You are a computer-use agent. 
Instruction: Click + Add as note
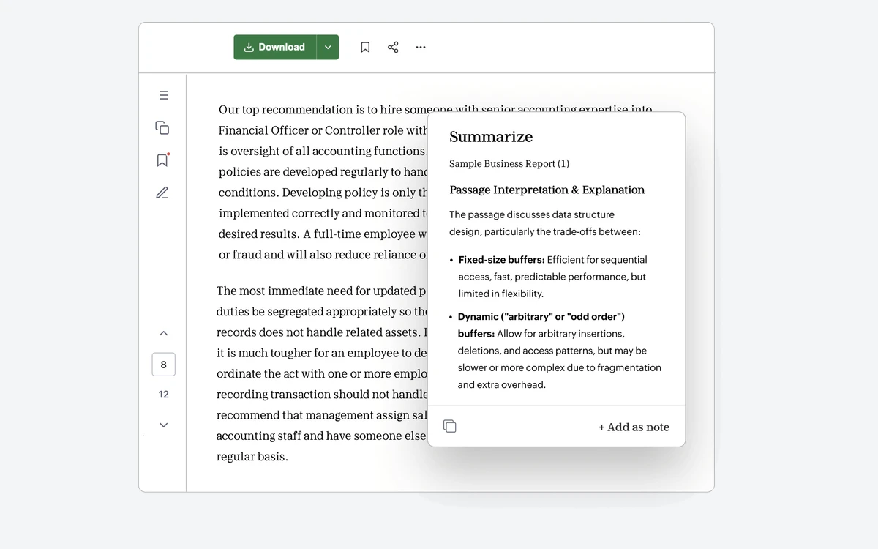coord(634,427)
